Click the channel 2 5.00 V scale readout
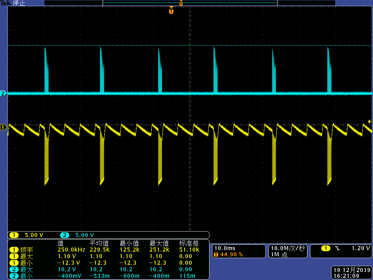 tap(85, 235)
